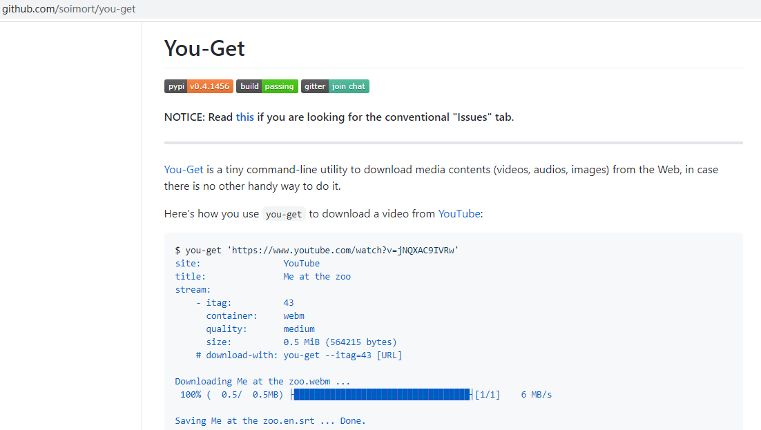Open the gitter join chat badge
The height and width of the screenshot is (430, 761).
(335, 86)
